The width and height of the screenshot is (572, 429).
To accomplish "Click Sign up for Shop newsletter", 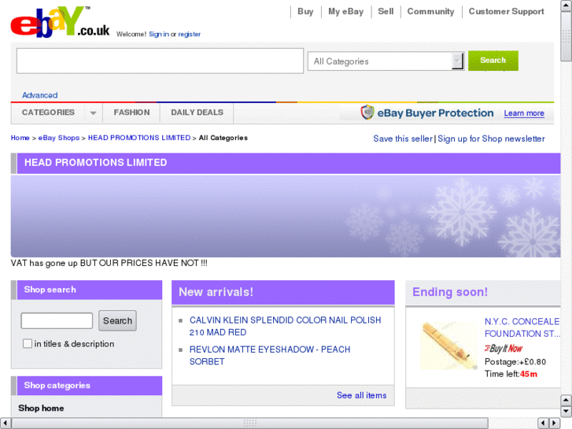I will [491, 139].
